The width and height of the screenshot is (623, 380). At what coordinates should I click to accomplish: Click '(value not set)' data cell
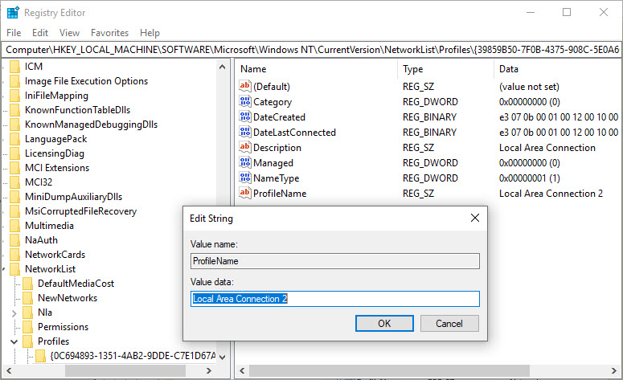click(x=529, y=87)
